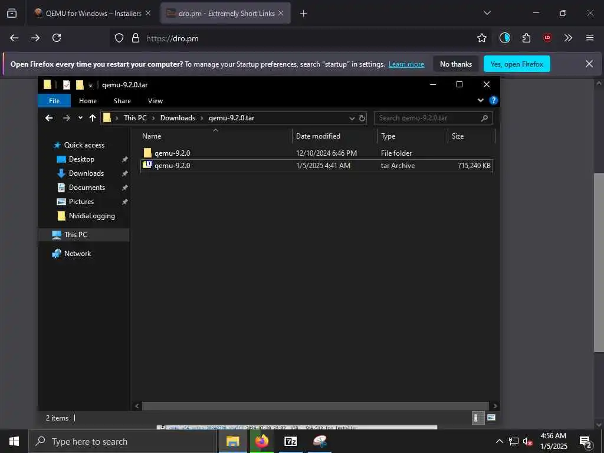Click the Search qemu-9.2.0.tar box
This screenshot has height=453, width=604.
click(433, 118)
